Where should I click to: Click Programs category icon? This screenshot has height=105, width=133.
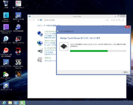40,59
